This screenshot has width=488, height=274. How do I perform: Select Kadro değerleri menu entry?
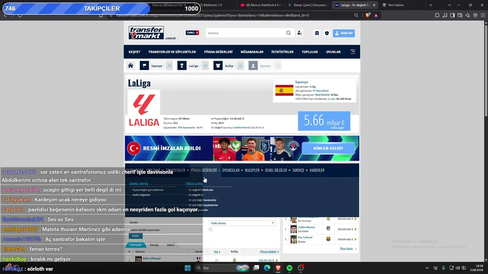tap(141, 195)
